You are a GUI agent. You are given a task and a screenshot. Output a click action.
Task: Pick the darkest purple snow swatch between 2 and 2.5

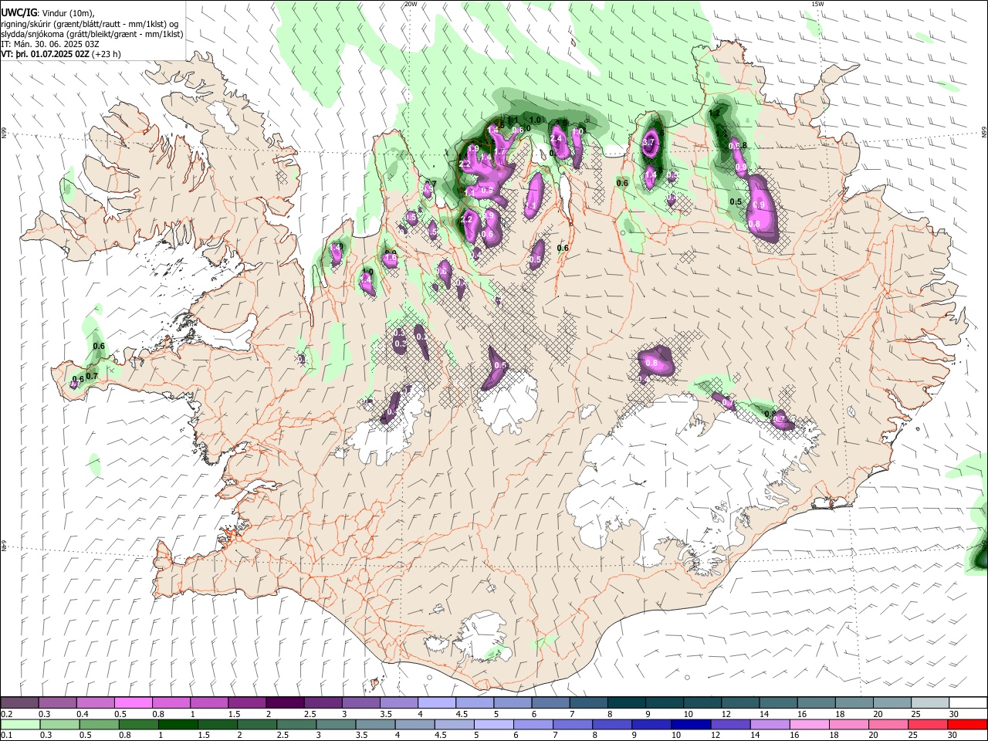pos(285,703)
